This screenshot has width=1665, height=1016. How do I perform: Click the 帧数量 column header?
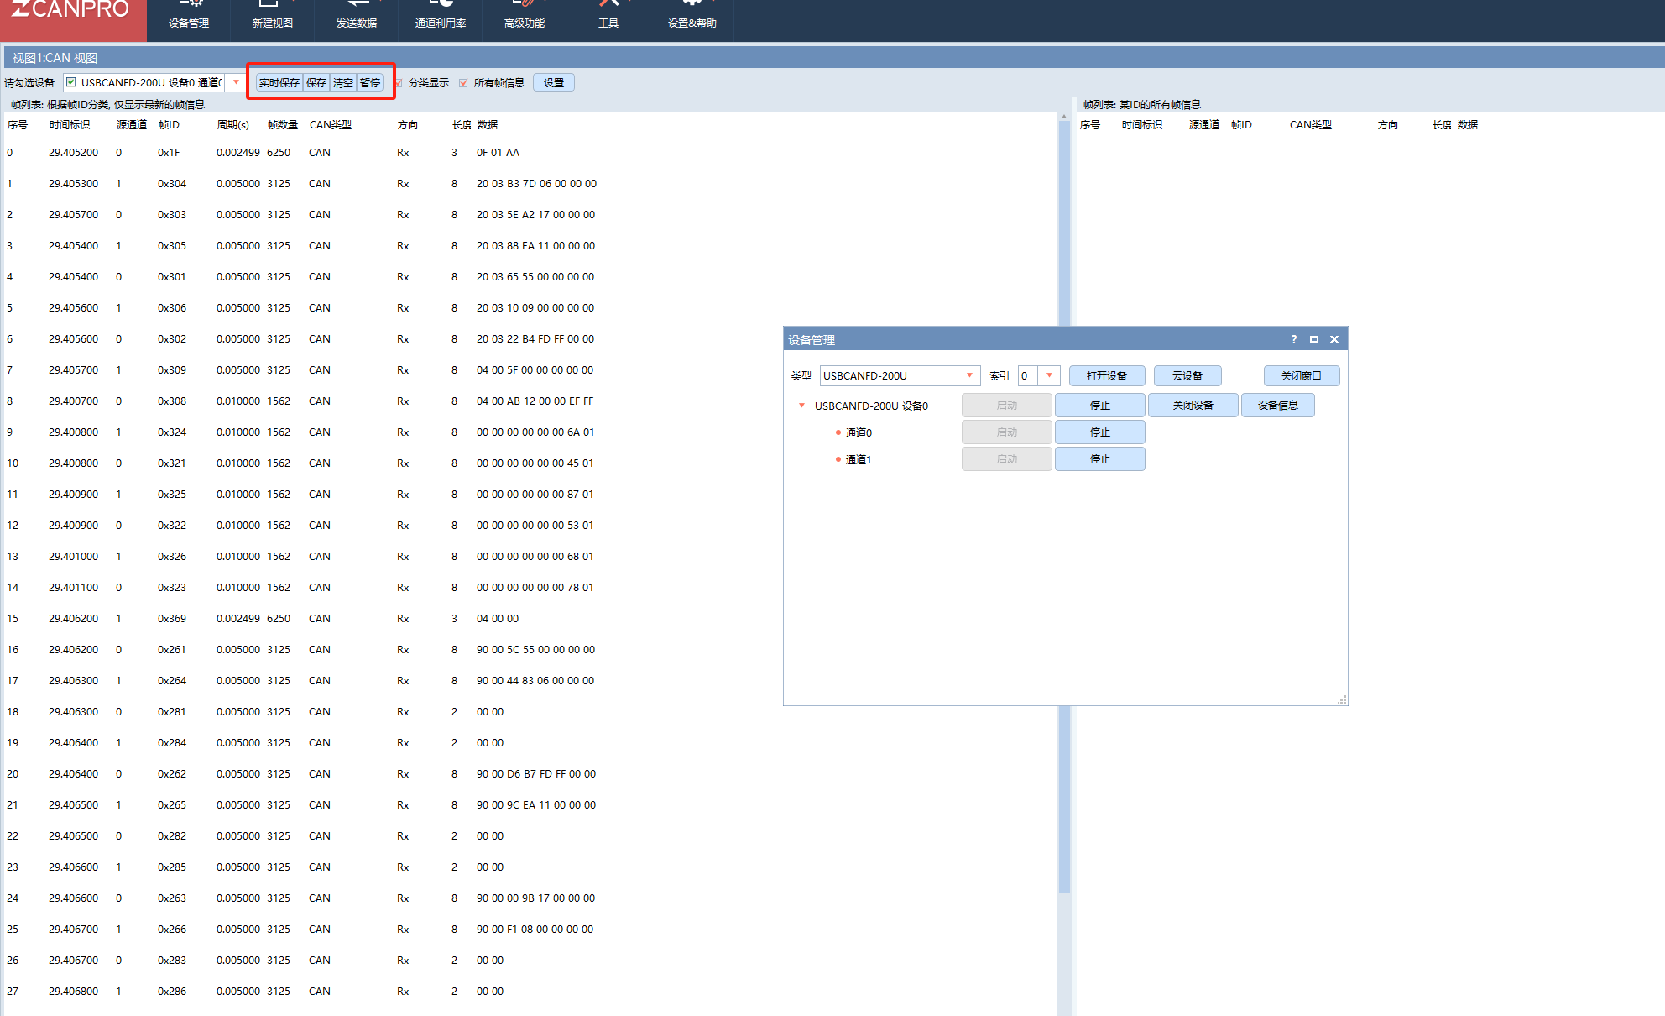click(283, 124)
